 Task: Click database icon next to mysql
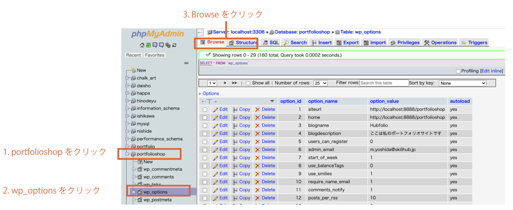click(x=133, y=124)
